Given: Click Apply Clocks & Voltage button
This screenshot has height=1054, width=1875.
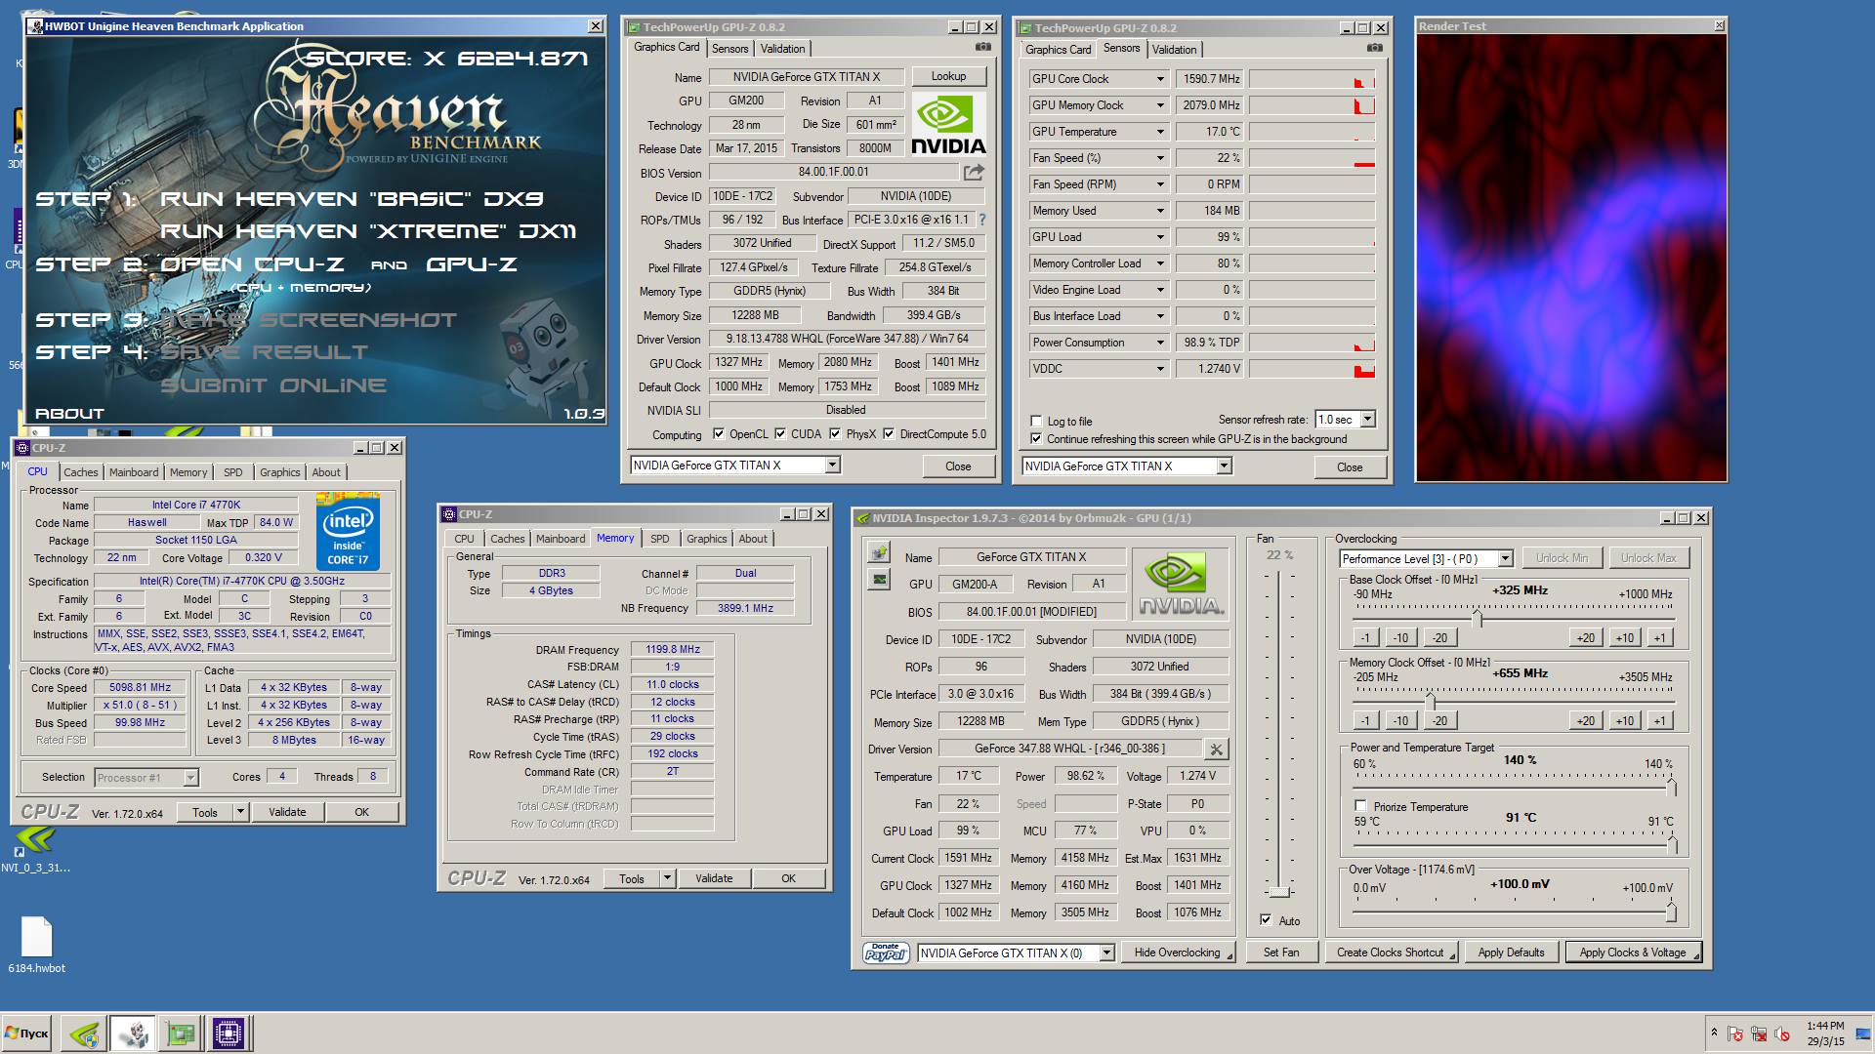Looking at the screenshot, I should (x=1632, y=953).
